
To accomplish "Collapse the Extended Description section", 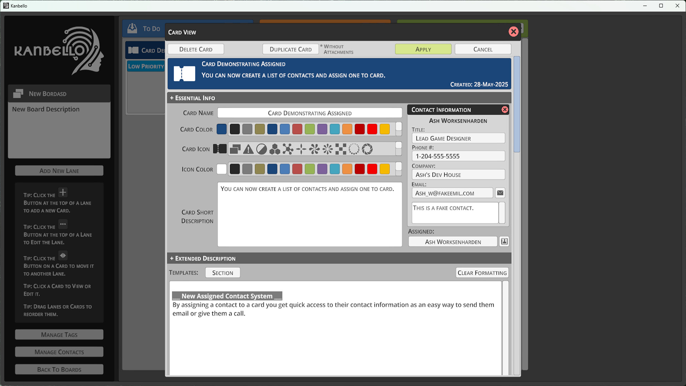I will (203, 258).
